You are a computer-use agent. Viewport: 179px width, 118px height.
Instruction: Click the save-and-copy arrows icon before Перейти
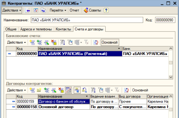(43, 10)
